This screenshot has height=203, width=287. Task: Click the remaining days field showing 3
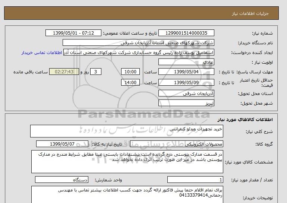pyautogui.click(x=96, y=72)
